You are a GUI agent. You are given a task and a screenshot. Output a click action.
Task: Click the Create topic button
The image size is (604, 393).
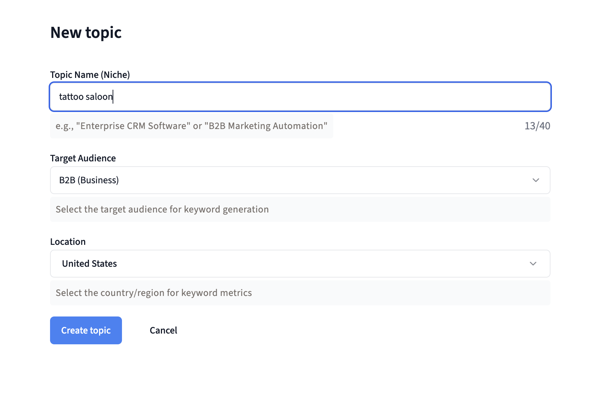(86, 330)
